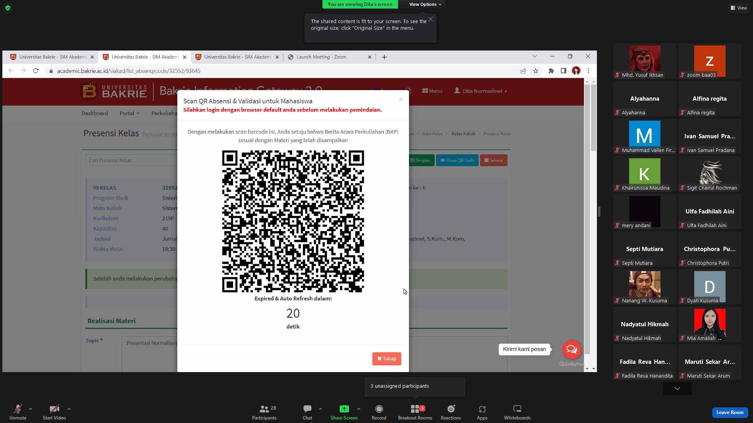This screenshot has height=423, width=753.
Task: Open Reactions menu
Action: (x=451, y=412)
